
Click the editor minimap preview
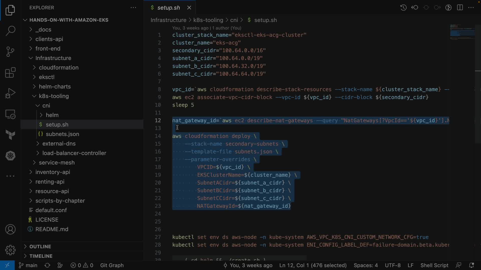(462, 32)
